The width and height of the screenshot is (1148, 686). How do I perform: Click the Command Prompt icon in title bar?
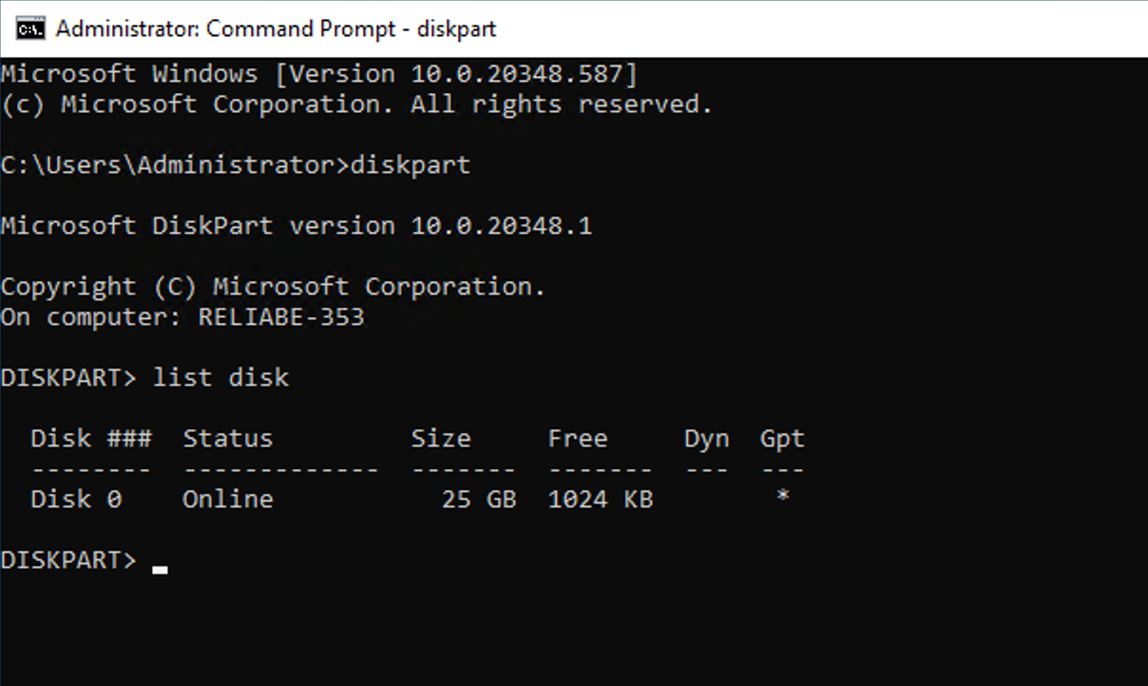tap(30, 29)
